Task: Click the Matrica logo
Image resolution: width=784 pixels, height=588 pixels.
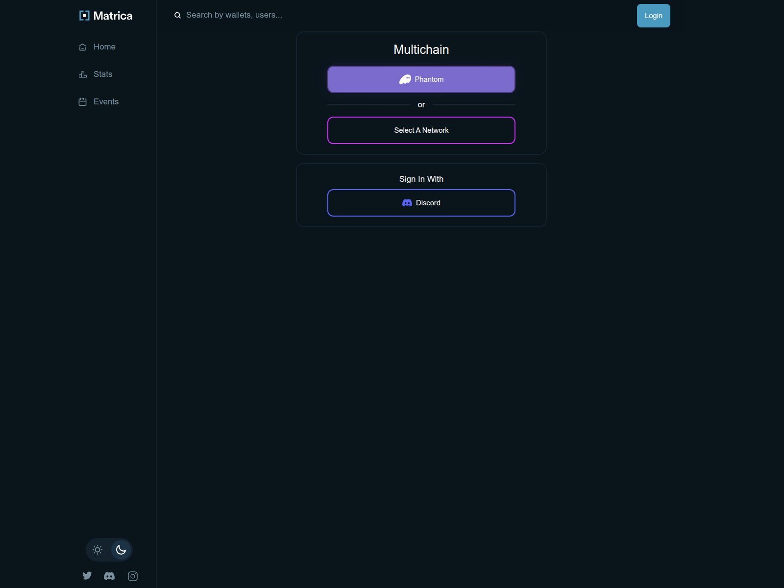Action: pyautogui.click(x=106, y=16)
